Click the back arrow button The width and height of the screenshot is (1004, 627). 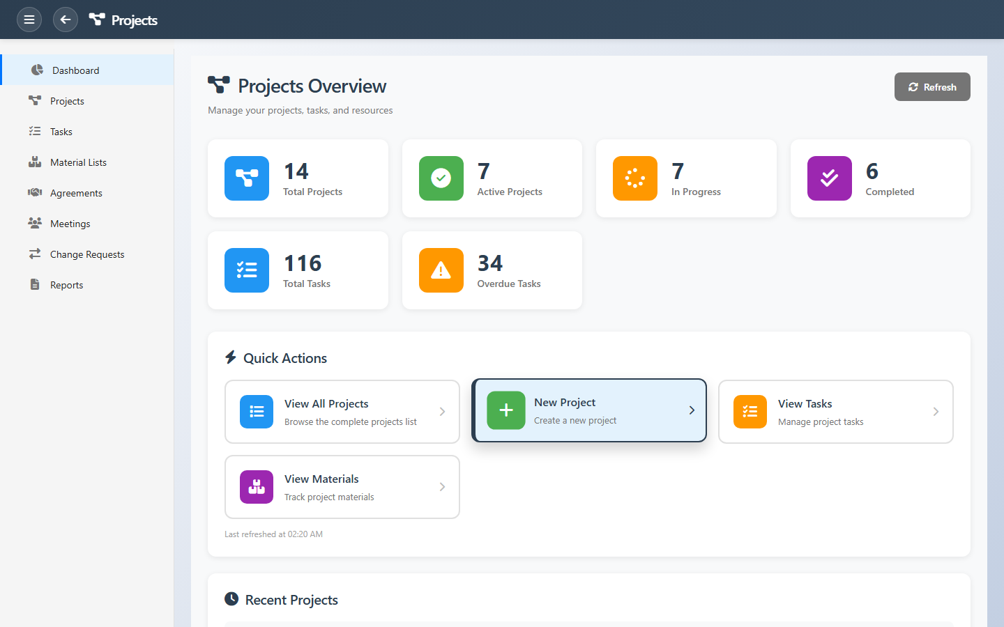(x=66, y=20)
